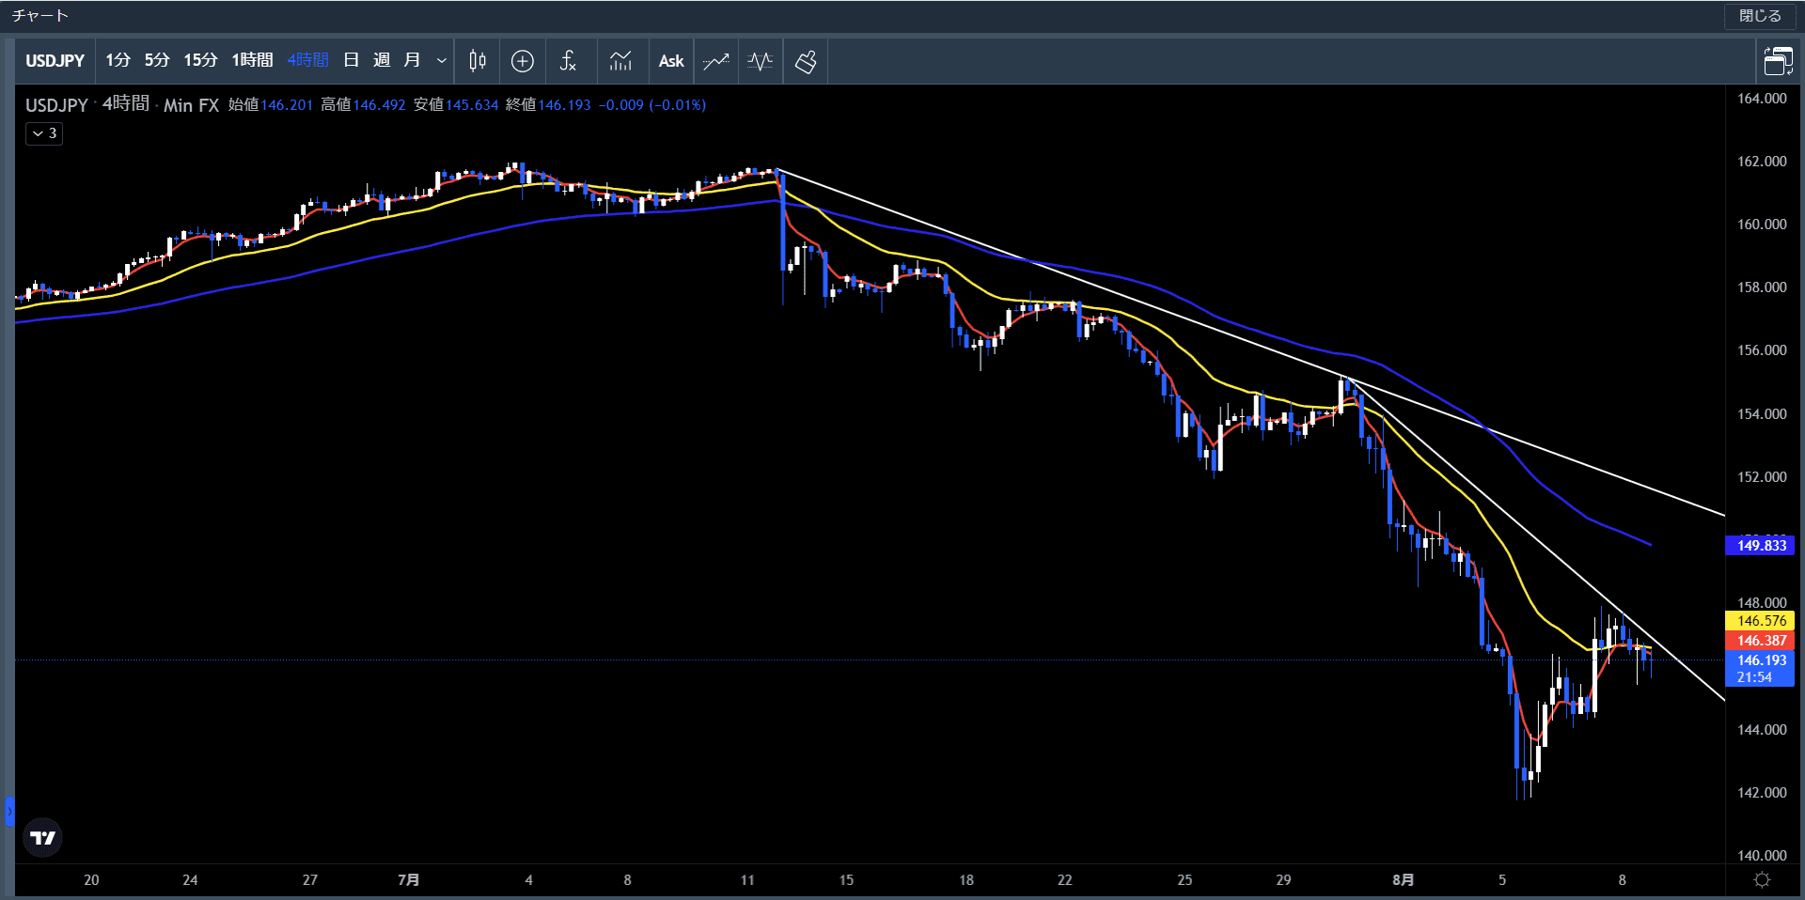The width and height of the screenshot is (1805, 900).
Task: Click the current price 146.193 label
Action: (x=1761, y=668)
